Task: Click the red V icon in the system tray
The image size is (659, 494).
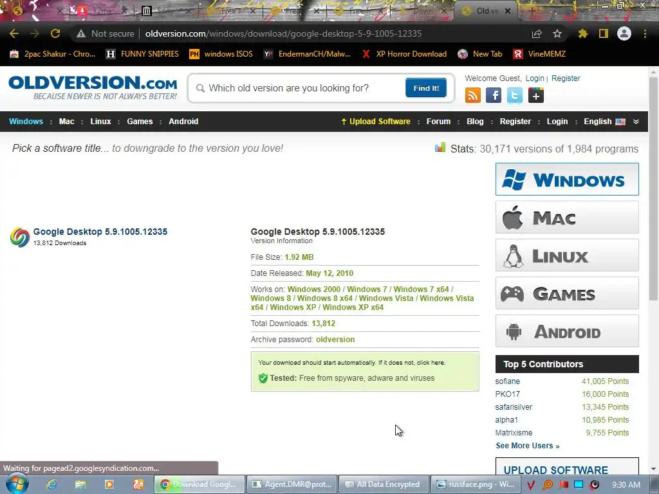Action: coord(531,485)
